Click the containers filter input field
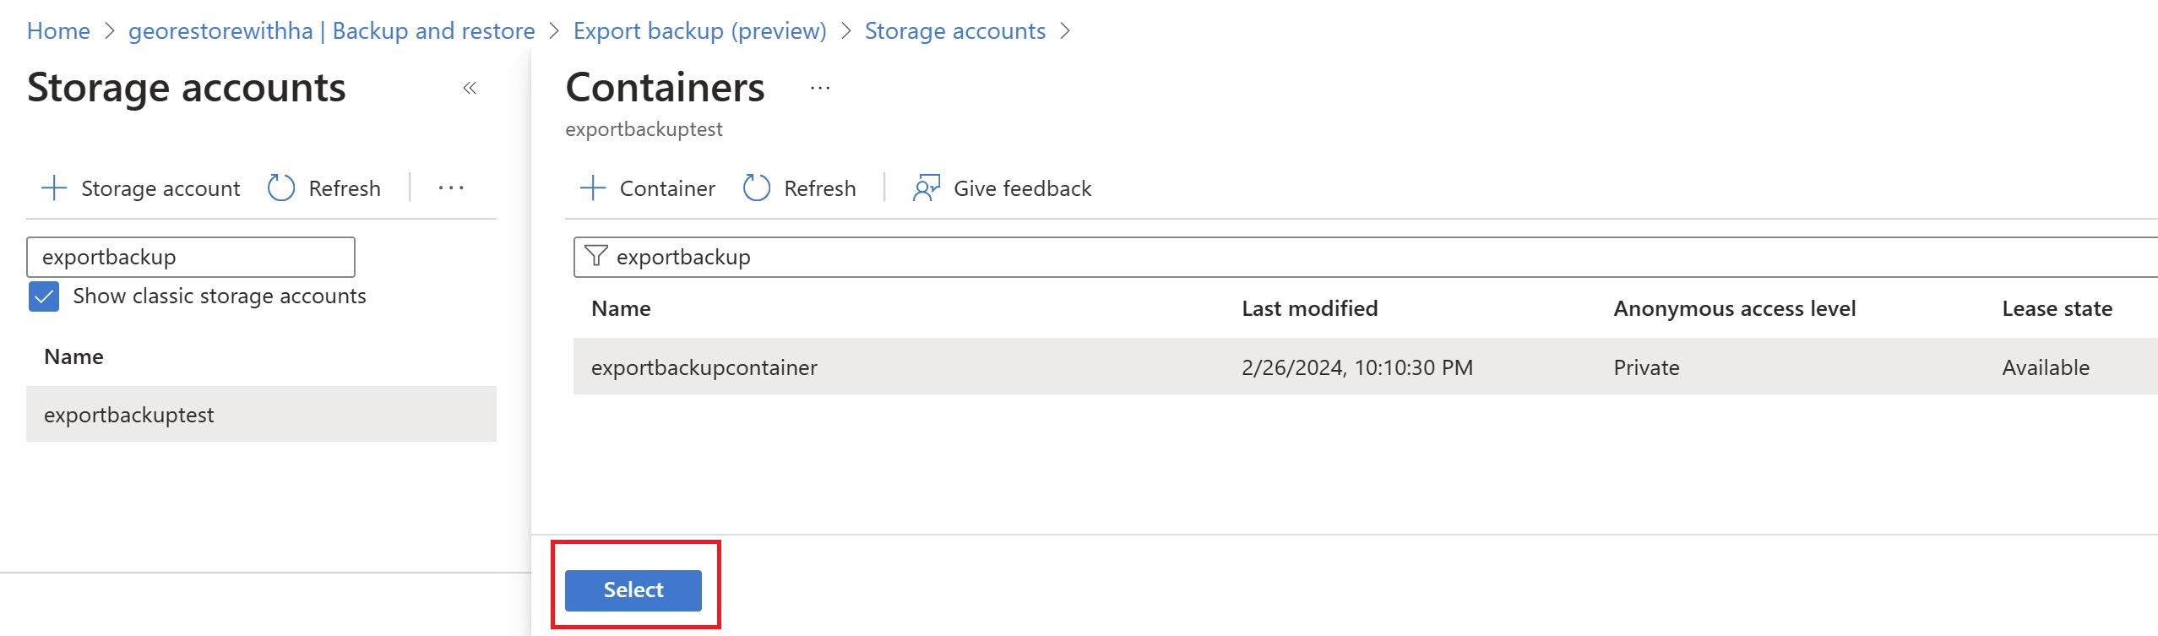The image size is (2158, 636). click(x=1351, y=257)
